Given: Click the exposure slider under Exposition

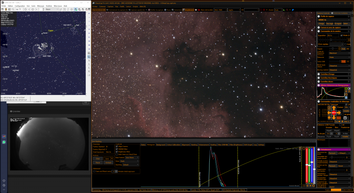Looking at the screenshot, I should pyautogui.click(x=333, y=40).
